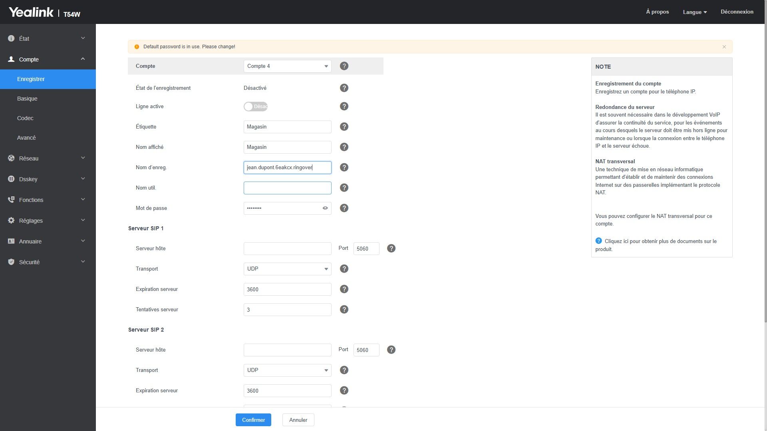The image size is (767, 431).
Task: Open the Compte 4 account dropdown
Action: click(x=287, y=66)
